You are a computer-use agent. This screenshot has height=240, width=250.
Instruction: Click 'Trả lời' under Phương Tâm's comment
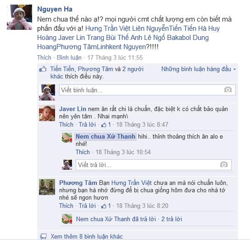tap(87, 206)
